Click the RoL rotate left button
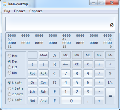This screenshot has width=120, height=110. pyautogui.click(x=32, y=73)
